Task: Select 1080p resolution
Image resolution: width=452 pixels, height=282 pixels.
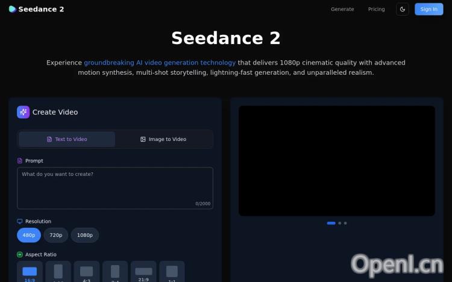Action: [x=85, y=235]
